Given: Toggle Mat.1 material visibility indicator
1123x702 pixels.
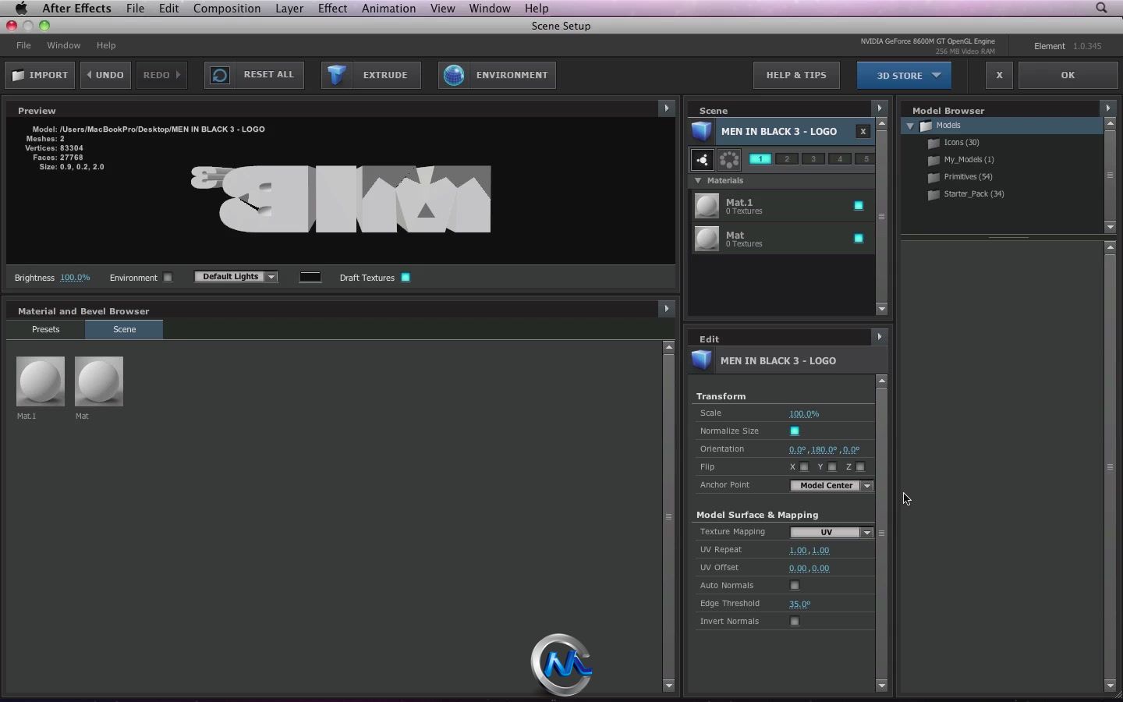Looking at the screenshot, I should click(x=859, y=206).
